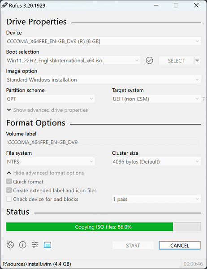This screenshot has width=207, height=269.
Task: Click the CANCEL button
Action: [180, 245]
